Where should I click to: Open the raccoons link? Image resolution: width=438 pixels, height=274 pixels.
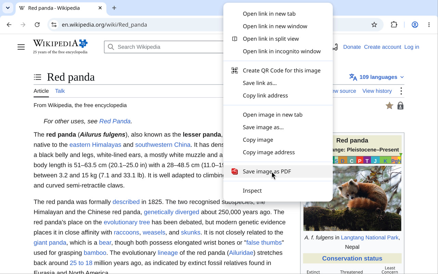[127, 233]
